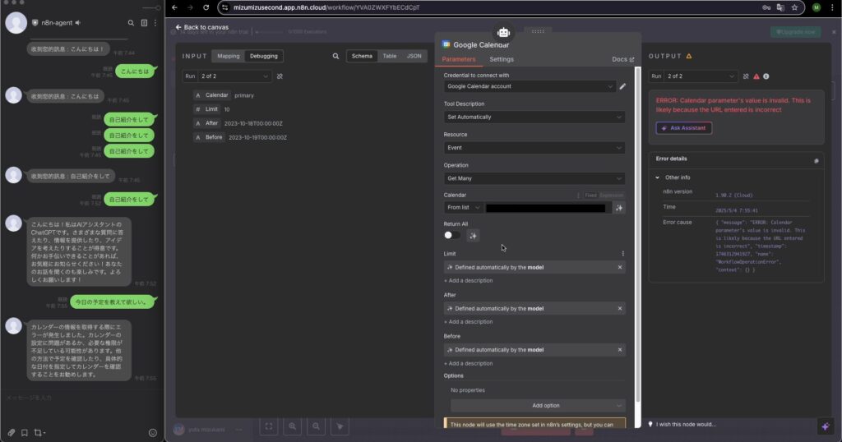Open the Operation dropdown showing Get Many
The image size is (842, 442).
point(534,178)
